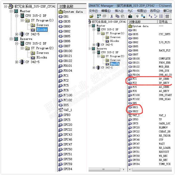
Task: Select the Reserve station in SIMATIC Manager window
Action: tap(102, 49)
